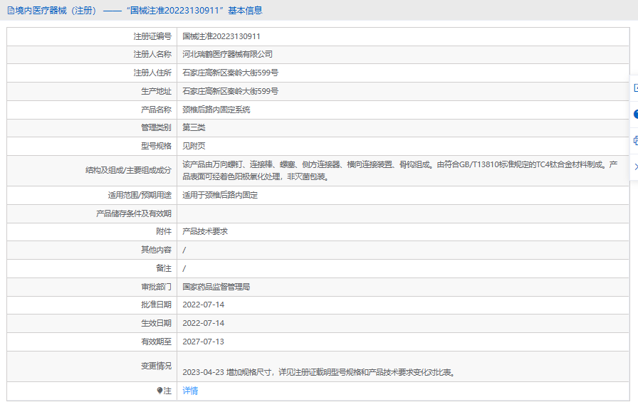
Task: Click the 生产地址 address value
Action: 230,91
